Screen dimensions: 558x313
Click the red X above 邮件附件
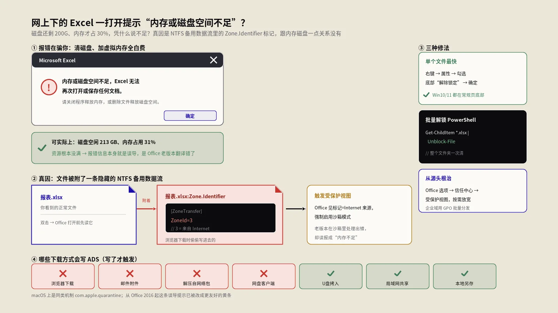coord(130,274)
